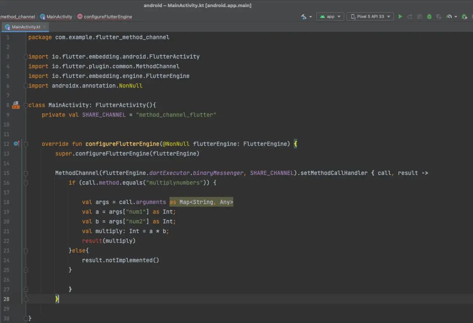Start debugging with the green bug icon
Image resolution: width=473 pixels, height=323 pixels.
[x=429, y=17]
